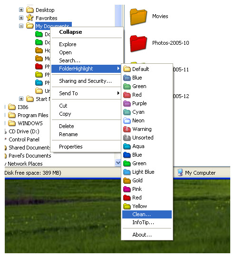The width and height of the screenshot is (235, 258).
Task: Expand the Favorites tree node
Action: [x=21, y=18]
